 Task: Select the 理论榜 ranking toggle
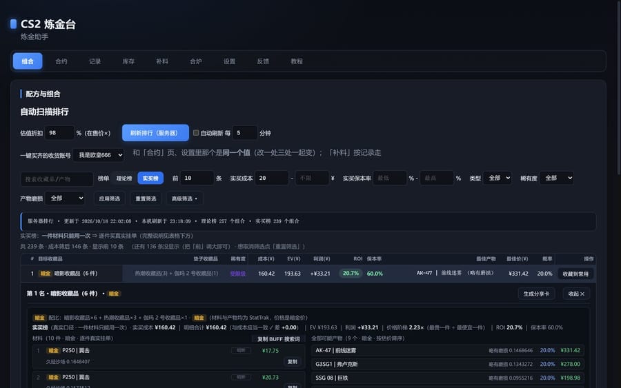124,178
